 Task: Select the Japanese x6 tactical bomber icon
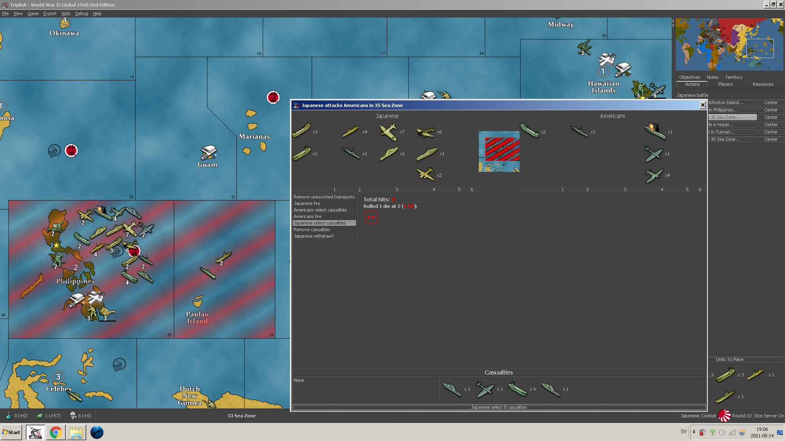click(426, 132)
